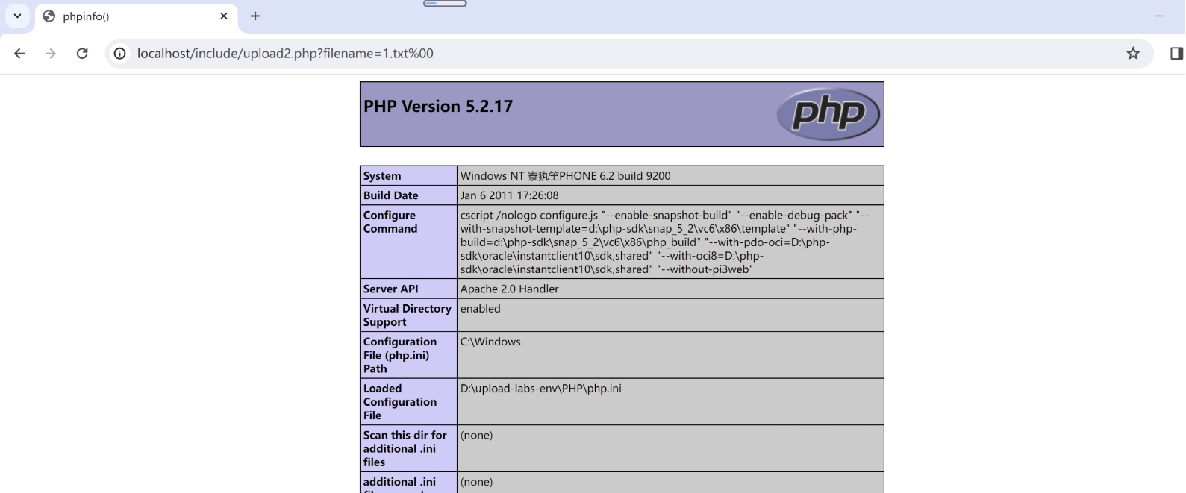Close the phpinfo() tab
The width and height of the screenshot is (1186, 493).
click(224, 16)
